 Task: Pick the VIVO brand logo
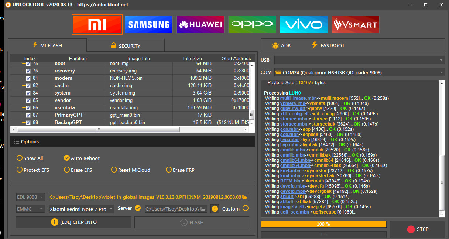[x=304, y=24]
